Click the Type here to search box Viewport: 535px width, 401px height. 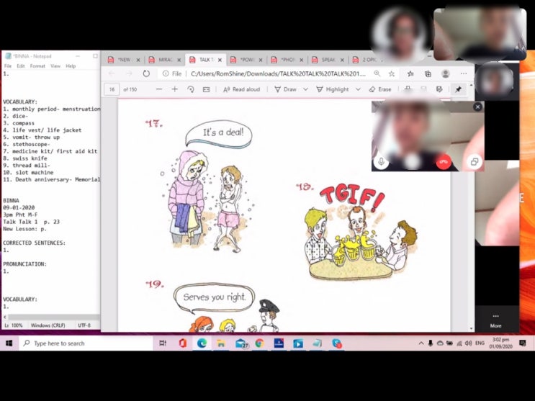pos(85,343)
